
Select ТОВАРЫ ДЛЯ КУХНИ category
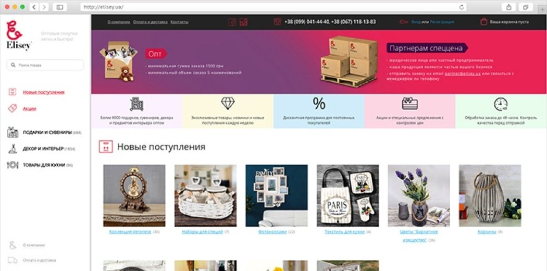(44, 165)
